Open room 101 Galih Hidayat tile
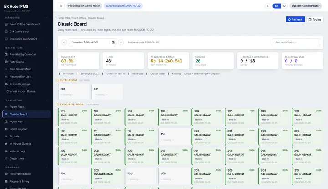This screenshot has height=189, width=328. coord(74,117)
